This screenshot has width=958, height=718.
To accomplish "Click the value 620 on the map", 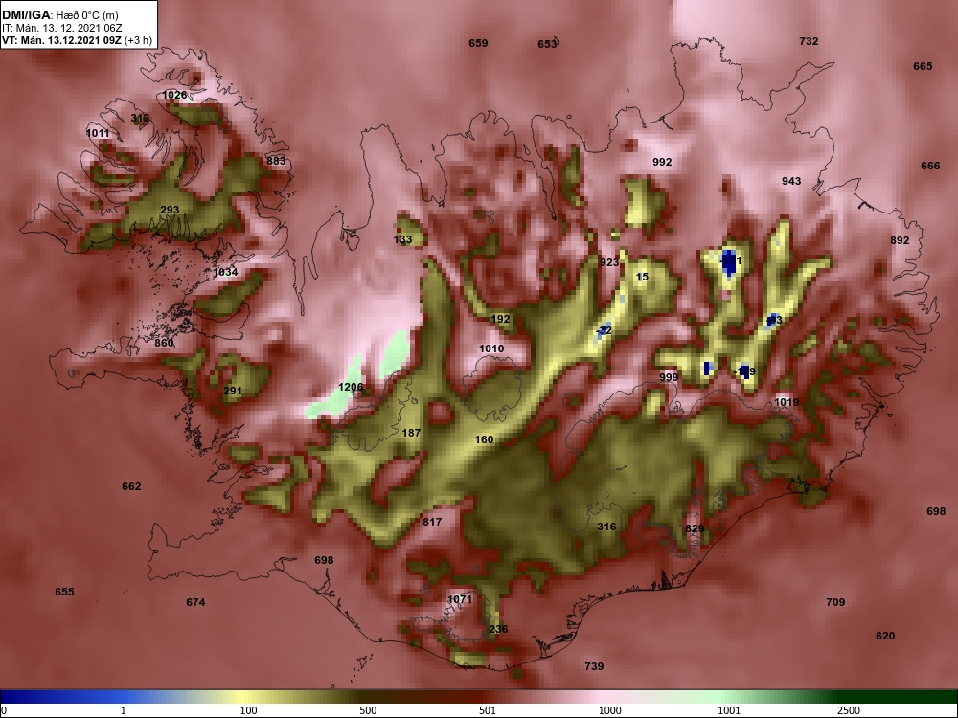I will pos(885,637).
